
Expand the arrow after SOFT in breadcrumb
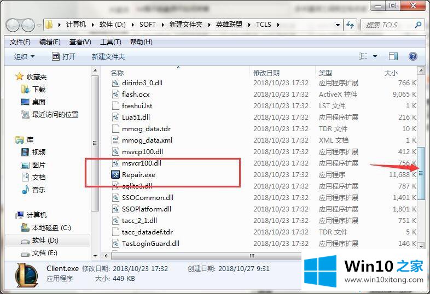tap(162, 25)
